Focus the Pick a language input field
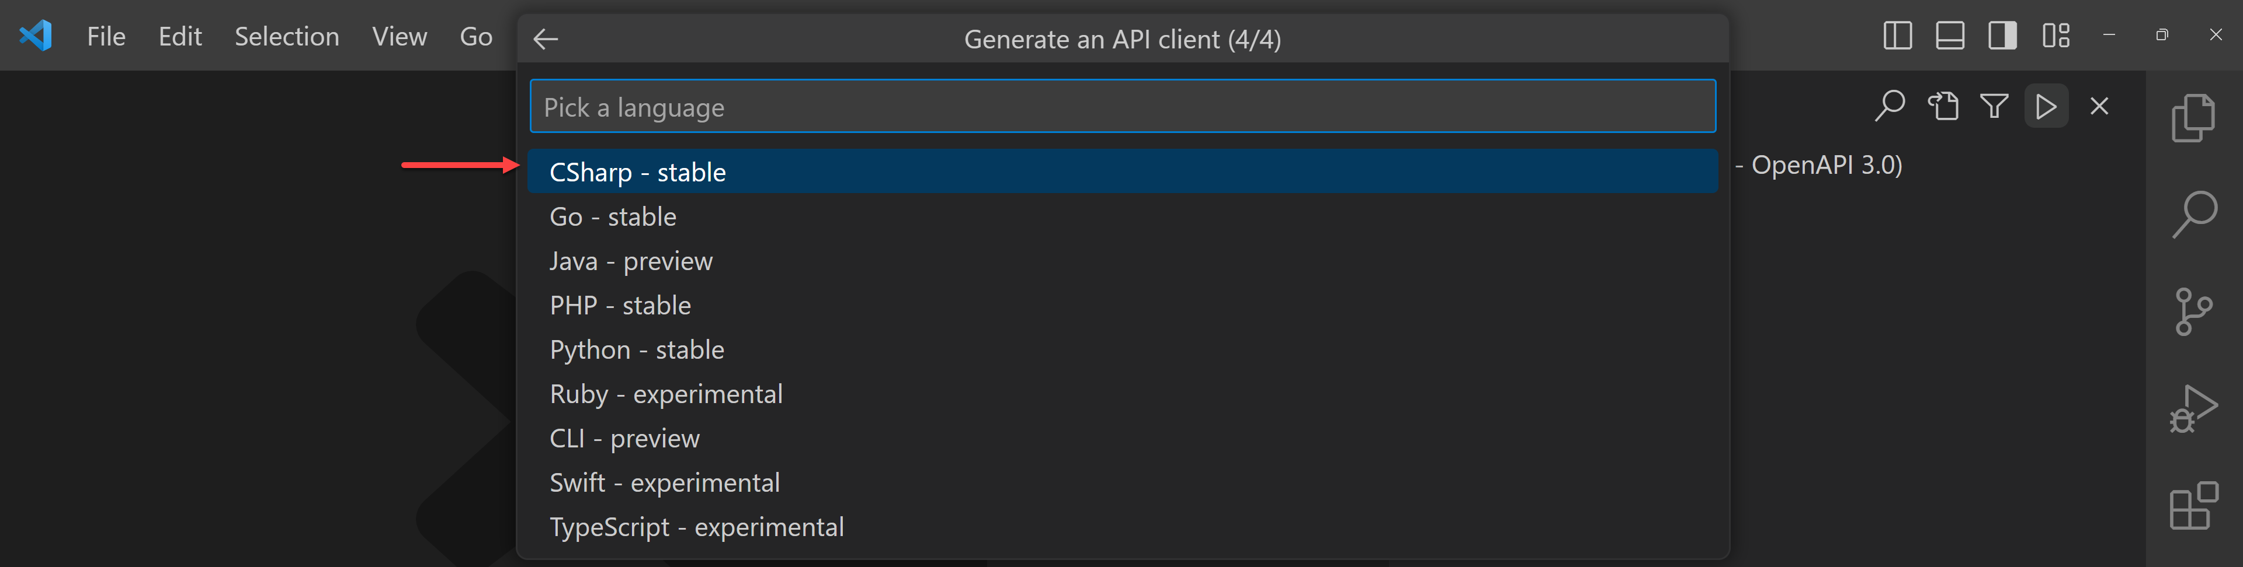The image size is (2243, 567). click(1121, 106)
